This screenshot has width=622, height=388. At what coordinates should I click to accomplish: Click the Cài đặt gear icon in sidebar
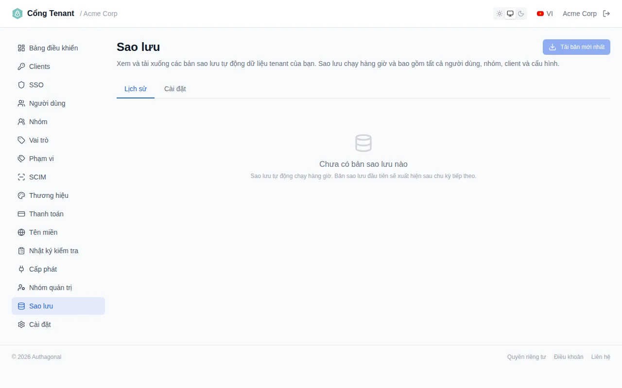click(x=21, y=324)
